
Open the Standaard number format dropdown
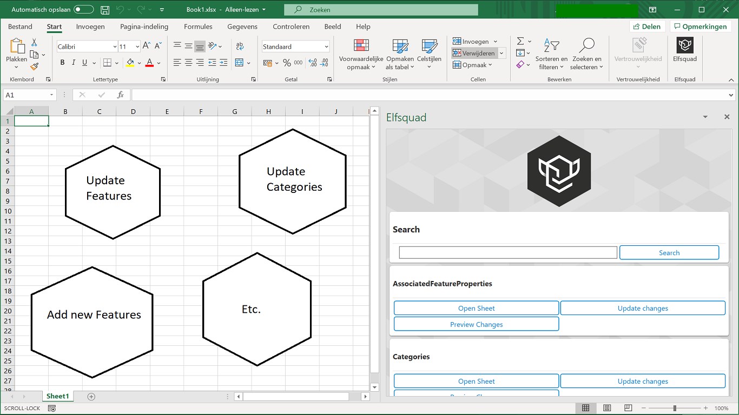(x=326, y=46)
